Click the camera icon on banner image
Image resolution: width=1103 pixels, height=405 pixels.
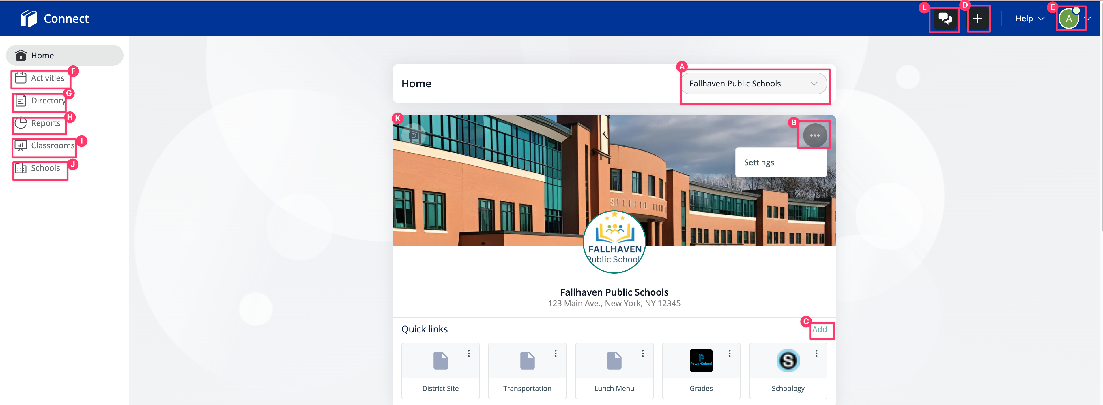414,135
